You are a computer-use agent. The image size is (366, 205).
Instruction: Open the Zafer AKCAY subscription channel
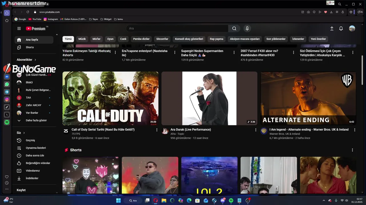pos(34,105)
